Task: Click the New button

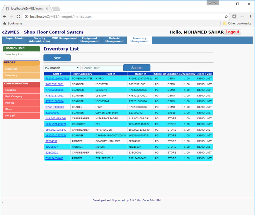Action: click(x=57, y=58)
